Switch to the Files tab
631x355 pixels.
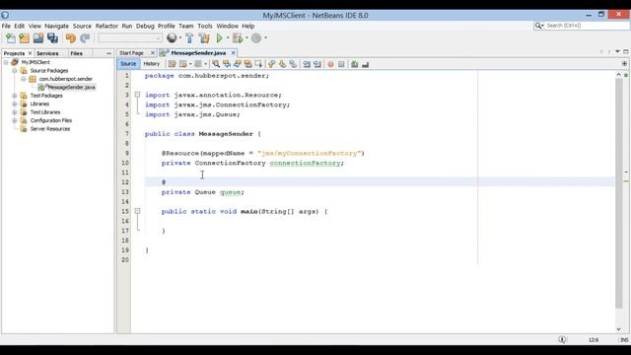(77, 53)
